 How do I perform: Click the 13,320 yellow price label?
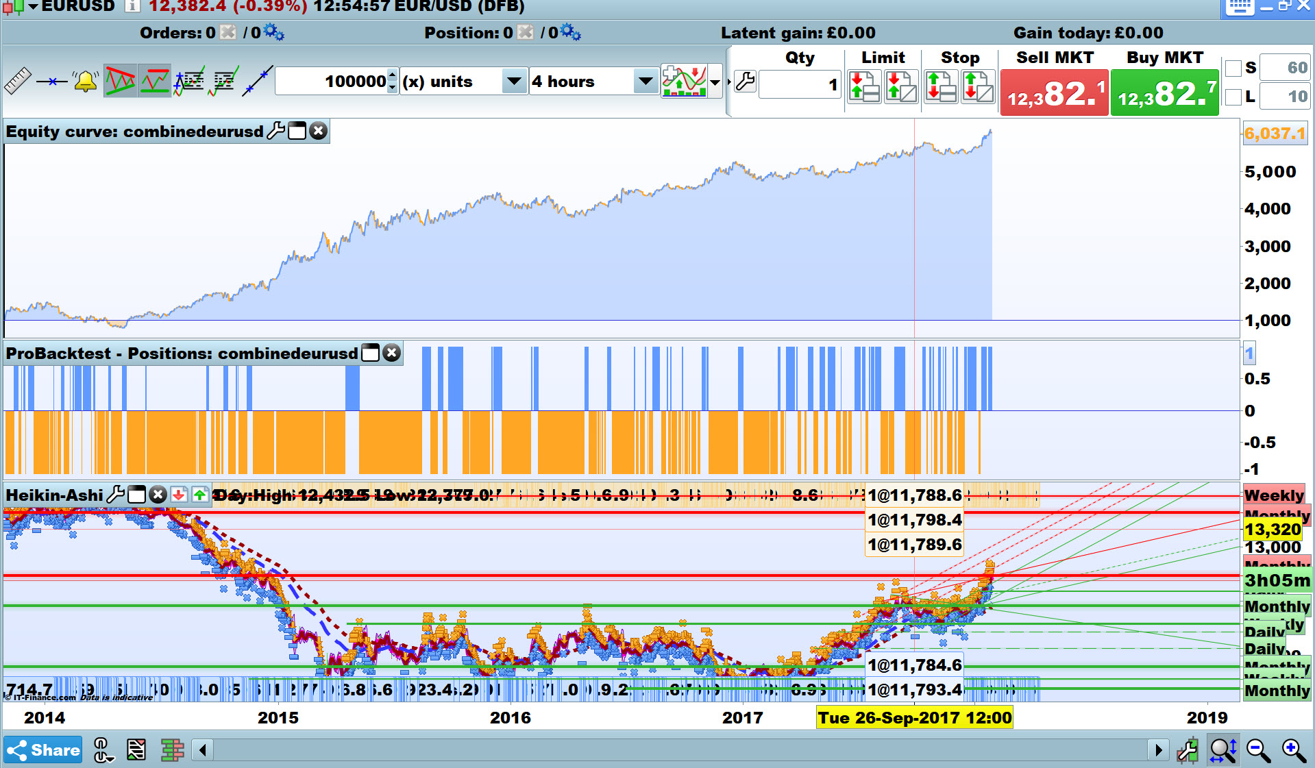pos(1273,530)
